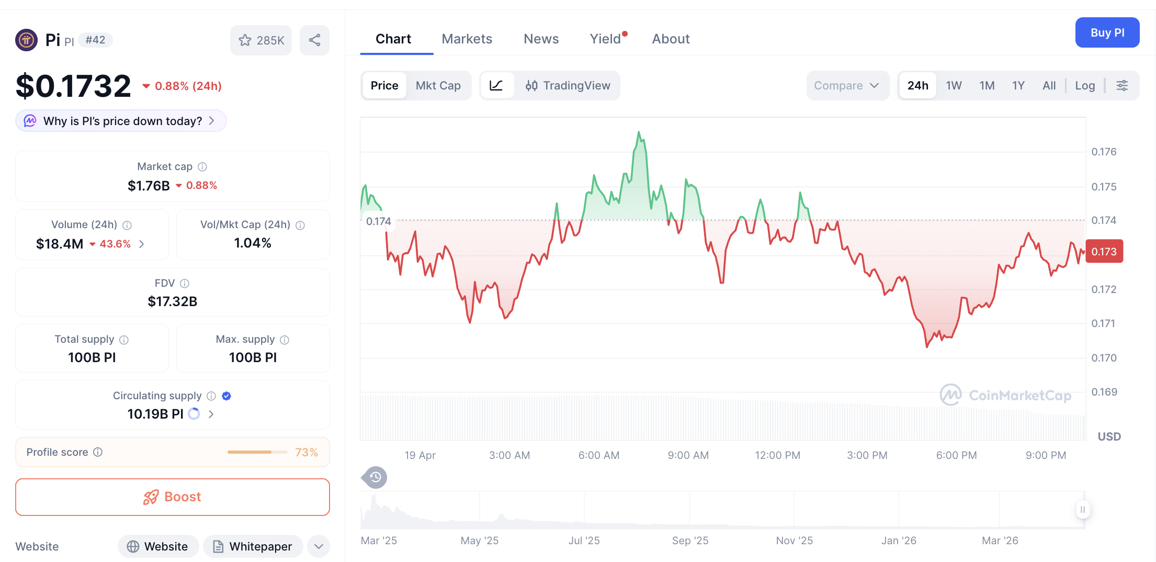The image size is (1156, 562).
Task: Click the 1.04% Vol/Mkt Cap value
Action: point(253,243)
